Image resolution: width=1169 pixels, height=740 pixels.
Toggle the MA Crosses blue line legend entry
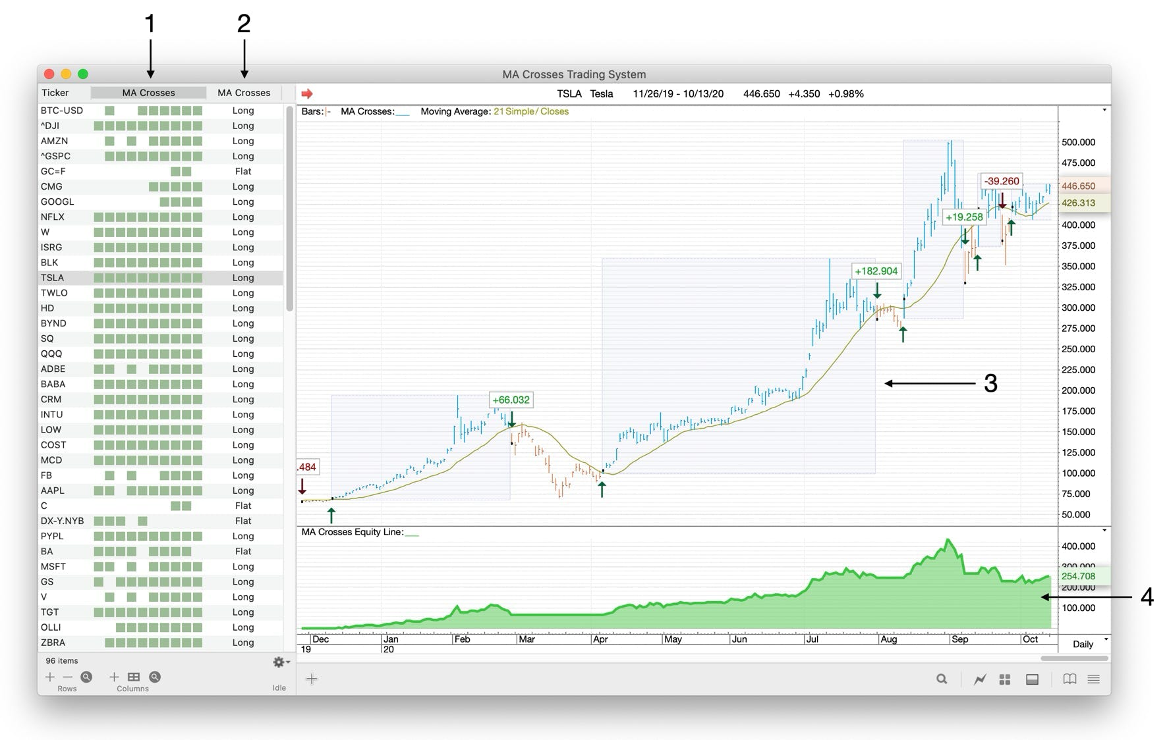coord(403,112)
